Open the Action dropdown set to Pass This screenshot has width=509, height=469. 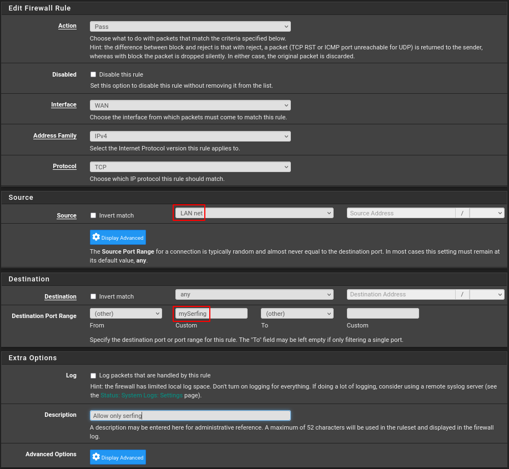[190, 27]
